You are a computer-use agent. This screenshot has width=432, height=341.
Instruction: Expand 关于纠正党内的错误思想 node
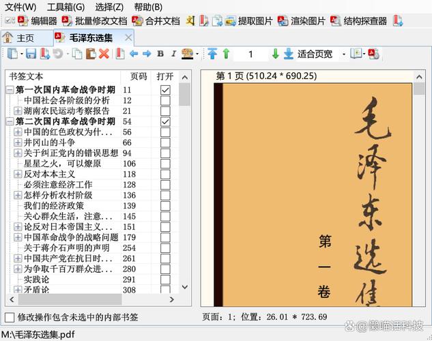tap(18, 153)
